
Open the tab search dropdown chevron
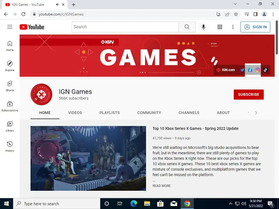tap(235, 4)
